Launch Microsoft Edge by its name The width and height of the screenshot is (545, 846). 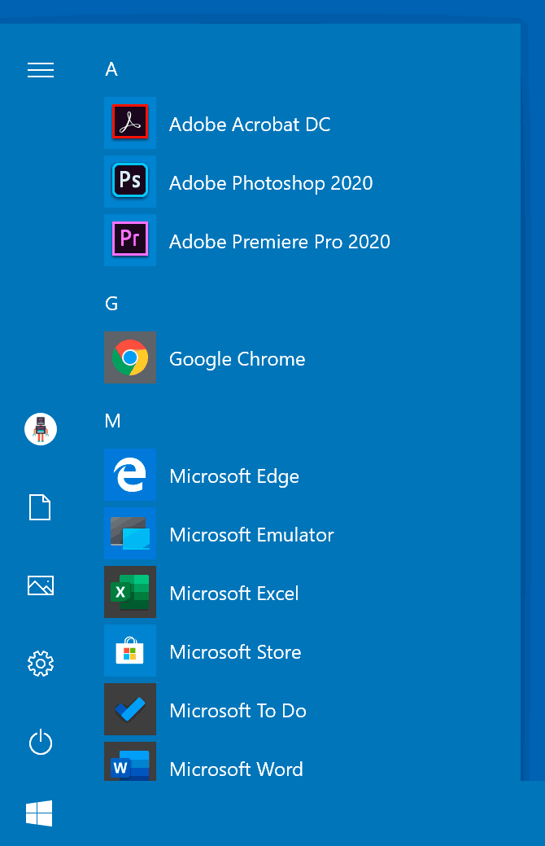[x=234, y=476]
